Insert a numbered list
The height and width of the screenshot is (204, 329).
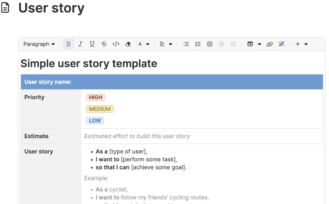[x=198, y=44]
